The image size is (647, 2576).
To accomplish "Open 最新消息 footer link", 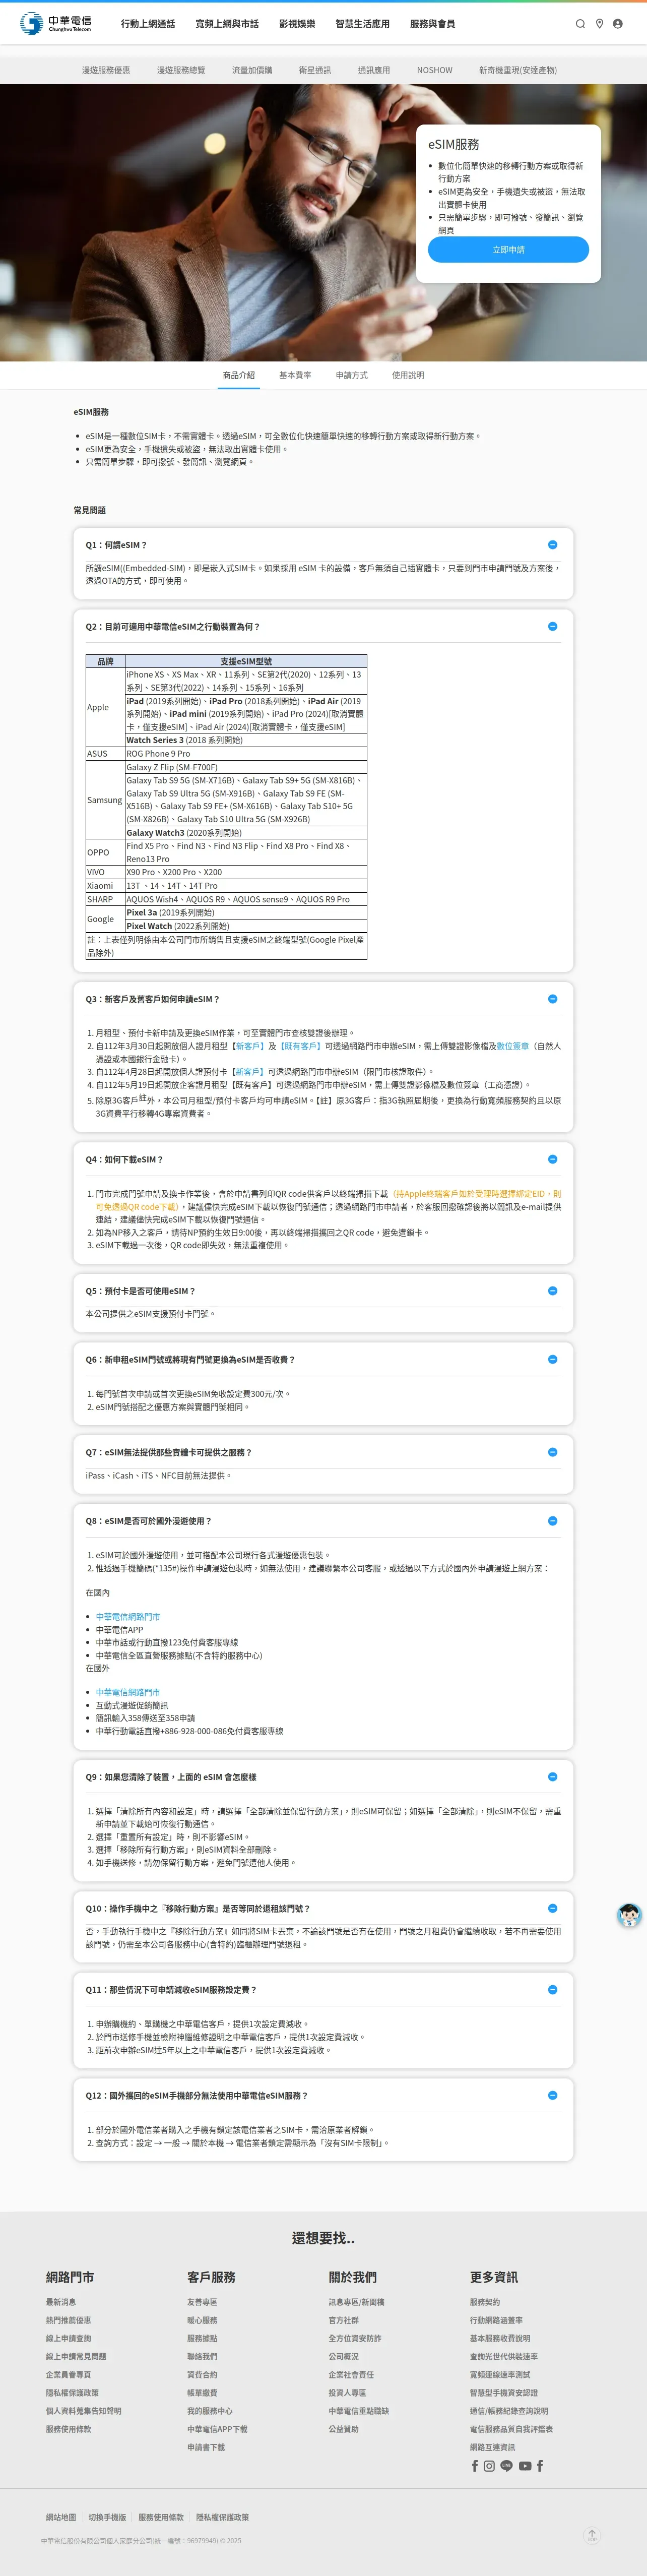I will click(61, 2302).
